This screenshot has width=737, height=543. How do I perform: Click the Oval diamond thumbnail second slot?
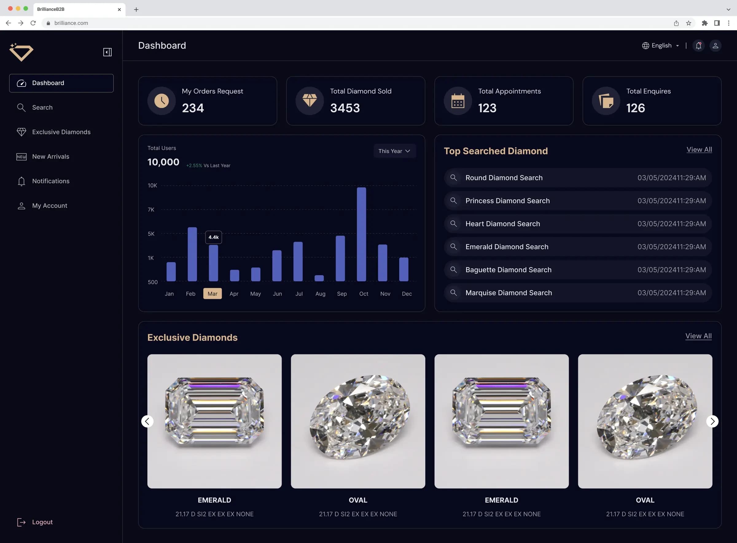[x=358, y=421]
